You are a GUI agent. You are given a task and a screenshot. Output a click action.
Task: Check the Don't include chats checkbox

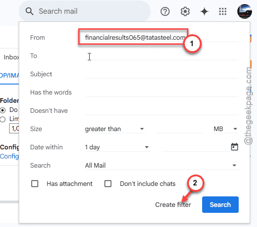[x=108, y=184]
